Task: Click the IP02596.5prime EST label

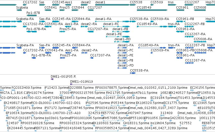Action: click(x=98, y=103)
